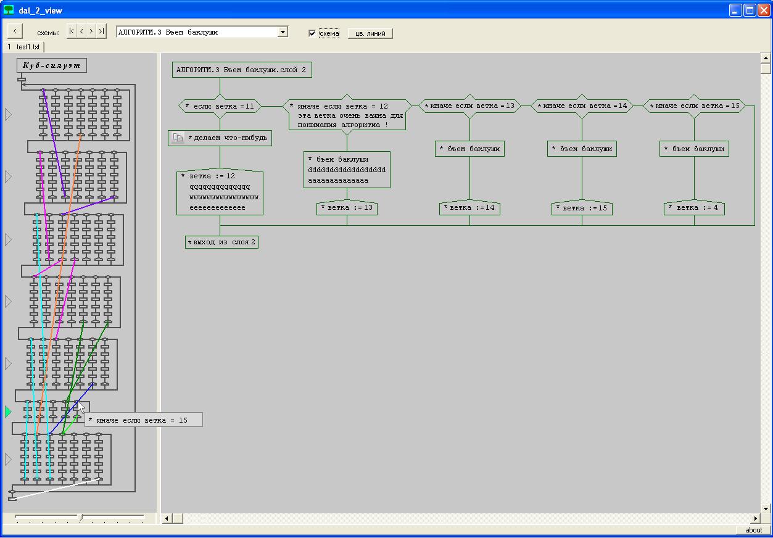Screen dimensions: 773x538
Task: Click the topmost gray layer triangle marker
Action: coord(8,114)
